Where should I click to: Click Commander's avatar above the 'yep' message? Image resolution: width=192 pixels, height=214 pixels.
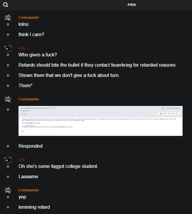coord(8,190)
